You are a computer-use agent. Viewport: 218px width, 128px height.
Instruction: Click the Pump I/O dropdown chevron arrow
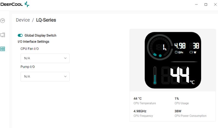tap(65, 77)
